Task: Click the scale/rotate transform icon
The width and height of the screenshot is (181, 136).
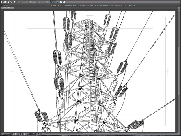Action: tap(37, 2)
